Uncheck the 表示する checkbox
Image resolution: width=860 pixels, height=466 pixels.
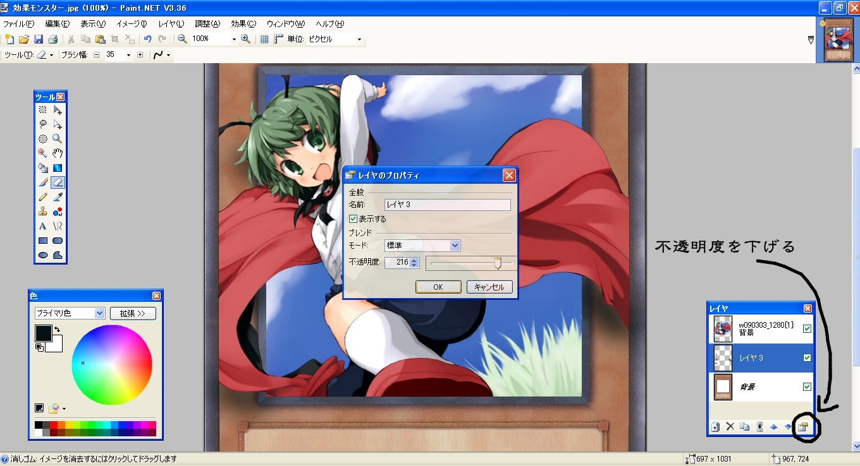coord(353,218)
